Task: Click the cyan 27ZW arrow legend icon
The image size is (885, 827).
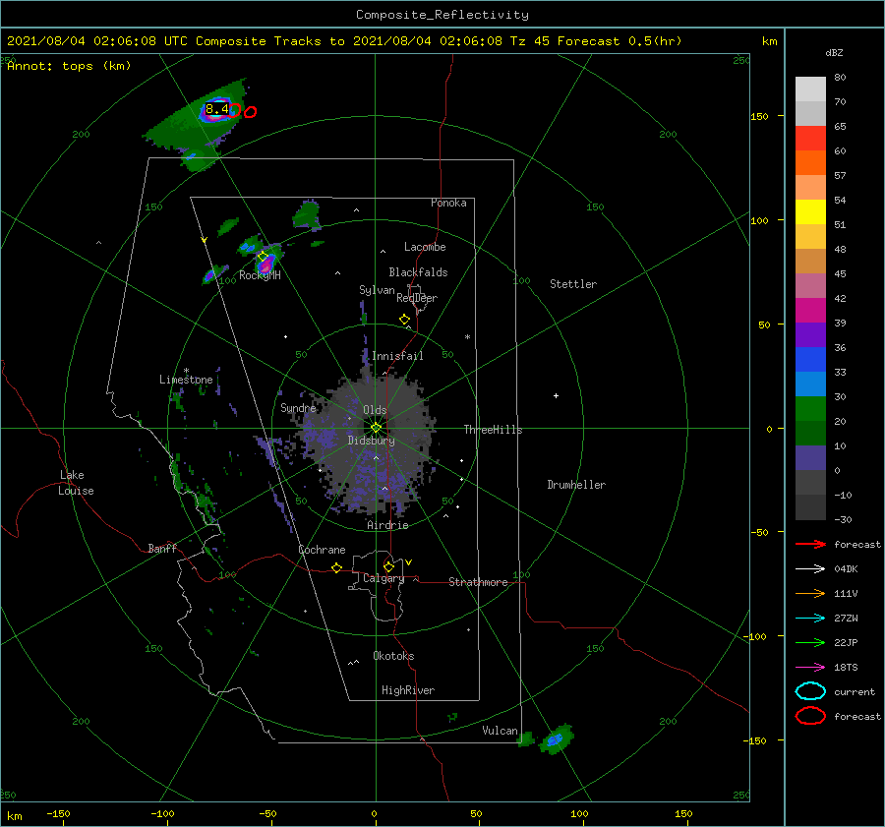Action: pos(810,619)
